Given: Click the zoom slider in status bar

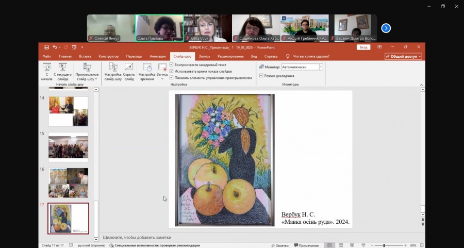Looking at the screenshot, I should click(x=384, y=245).
